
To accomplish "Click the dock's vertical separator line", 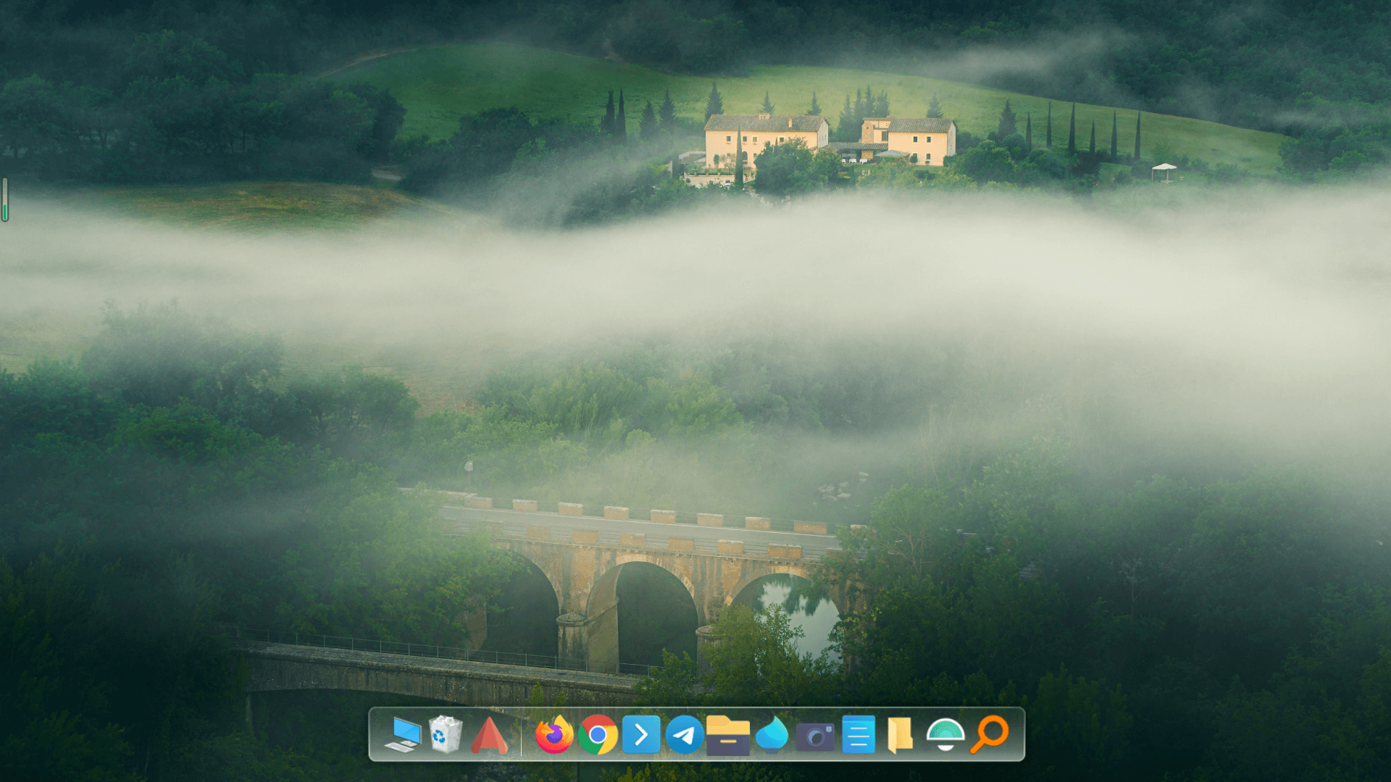I will point(521,735).
